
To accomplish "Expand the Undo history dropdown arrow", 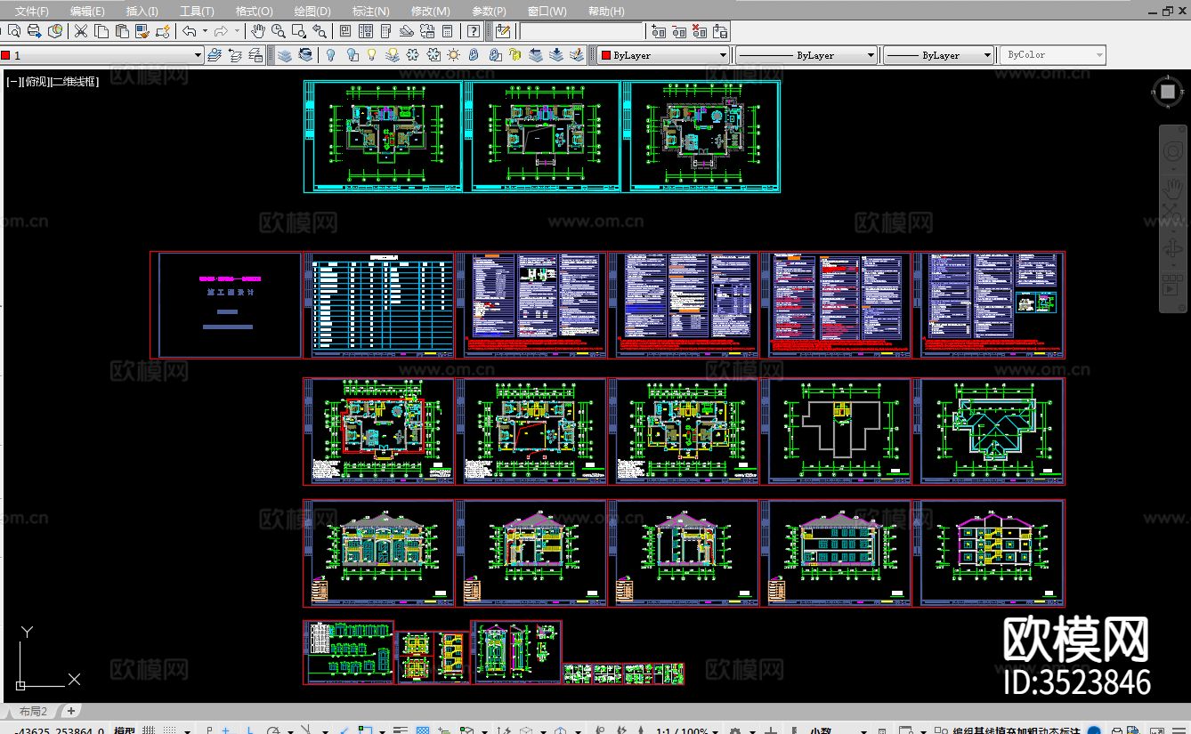I will pyautogui.click(x=205, y=31).
